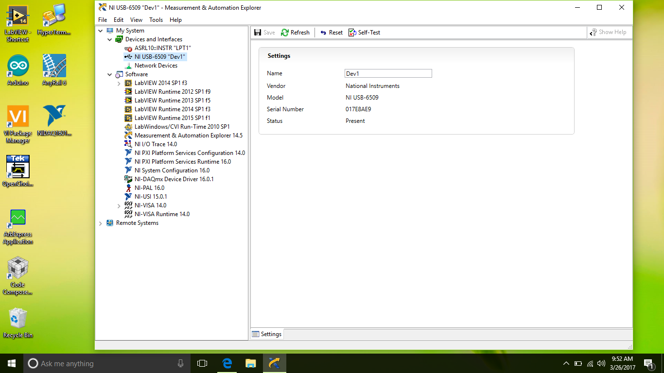Viewport: 664px width, 373px height.
Task: Click the green Refresh icon
Action: pyautogui.click(x=285, y=33)
